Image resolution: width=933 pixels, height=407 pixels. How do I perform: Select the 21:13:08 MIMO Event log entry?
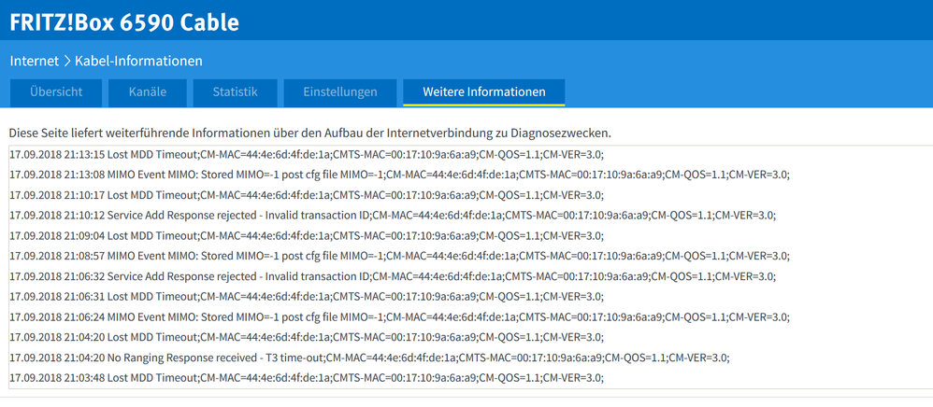click(400, 175)
